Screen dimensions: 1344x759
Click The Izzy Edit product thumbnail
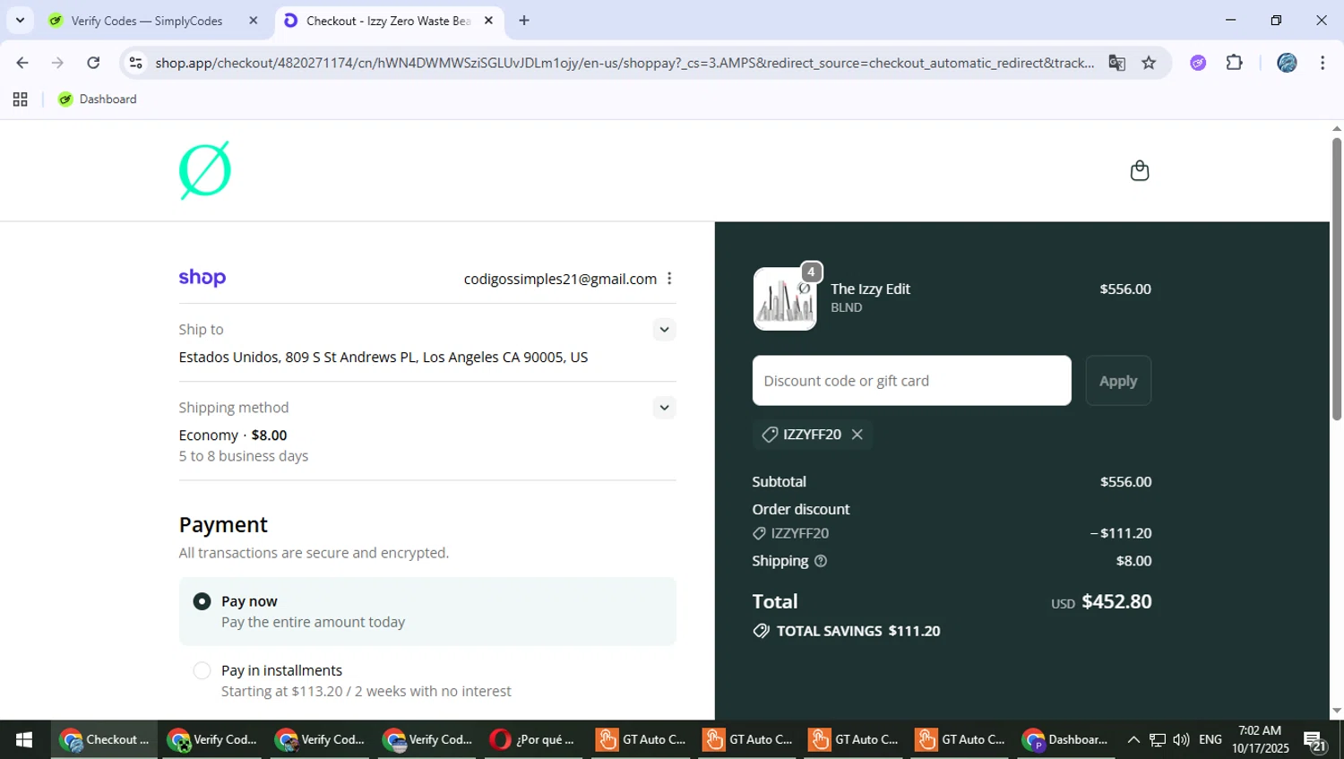click(785, 299)
